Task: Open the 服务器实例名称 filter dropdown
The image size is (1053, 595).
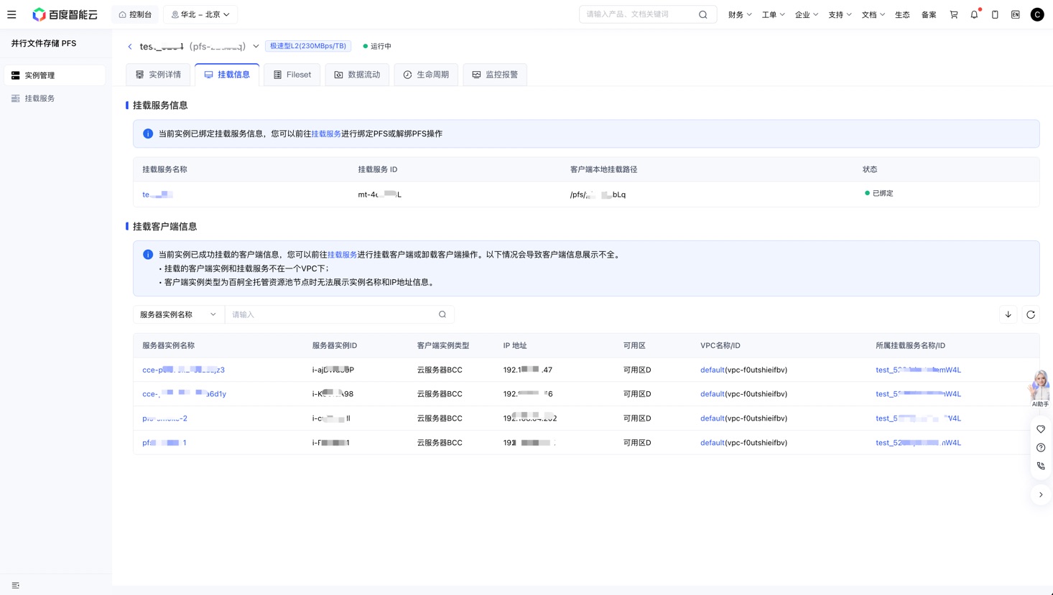Action: pos(179,314)
